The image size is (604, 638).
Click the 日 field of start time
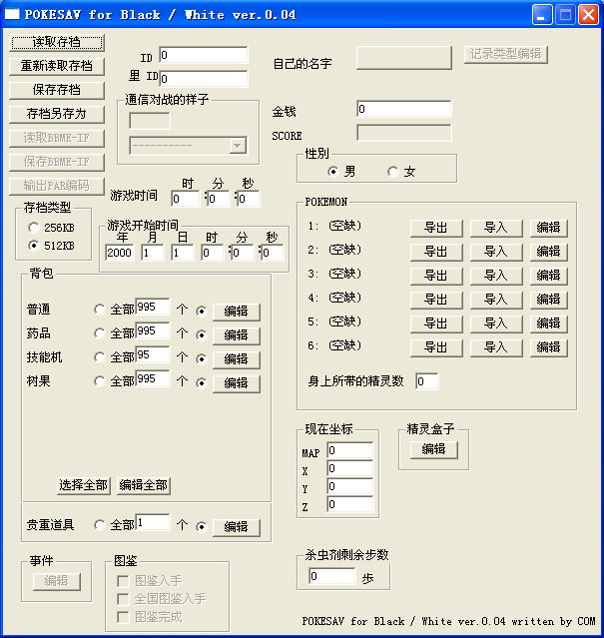pos(183,253)
